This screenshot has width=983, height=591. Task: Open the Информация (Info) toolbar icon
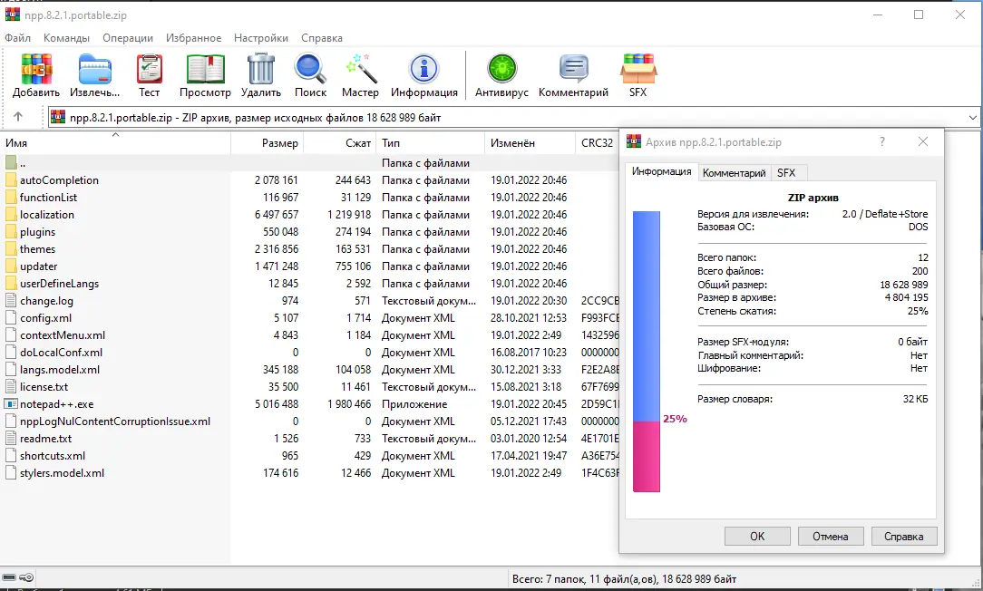[423, 69]
